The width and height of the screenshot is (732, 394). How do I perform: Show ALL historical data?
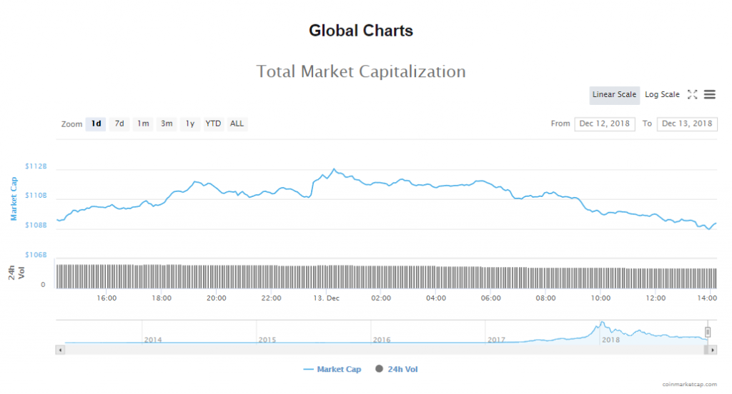coord(237,123)
